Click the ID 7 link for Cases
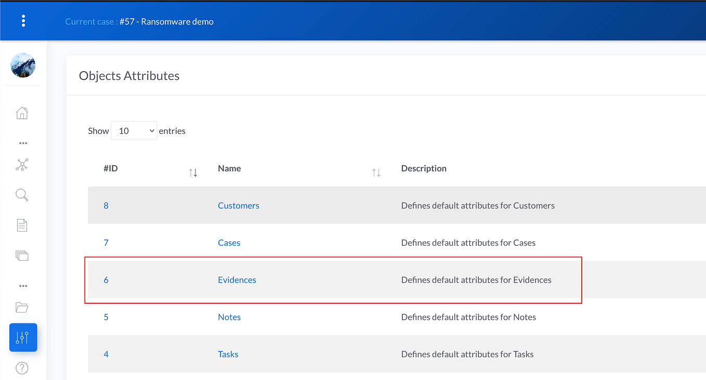Screen dimensions: 706x380 coord(106,242)
